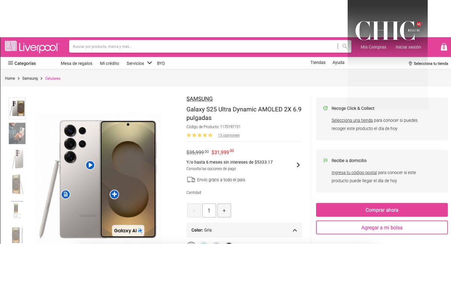
Task: Click the Comprar ahora button
Action: coord(381,210)
